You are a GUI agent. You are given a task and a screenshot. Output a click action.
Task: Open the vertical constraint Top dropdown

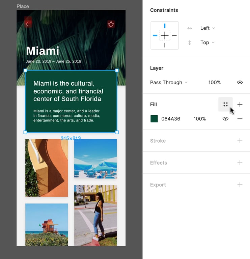(x=207, y=42)
